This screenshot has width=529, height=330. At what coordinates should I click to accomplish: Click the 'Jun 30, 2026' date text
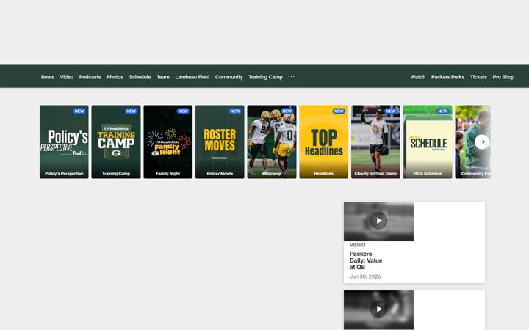pos(365,276)
